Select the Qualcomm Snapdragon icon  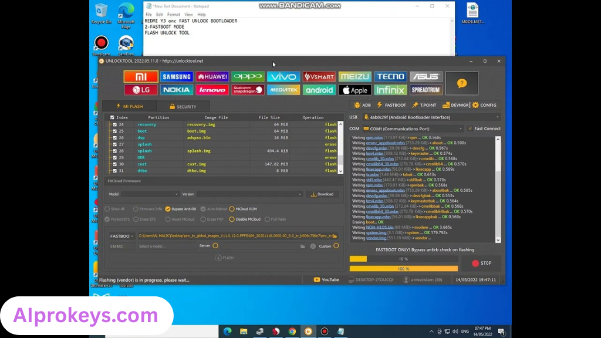pyautogui.click(x=248, y=90)
